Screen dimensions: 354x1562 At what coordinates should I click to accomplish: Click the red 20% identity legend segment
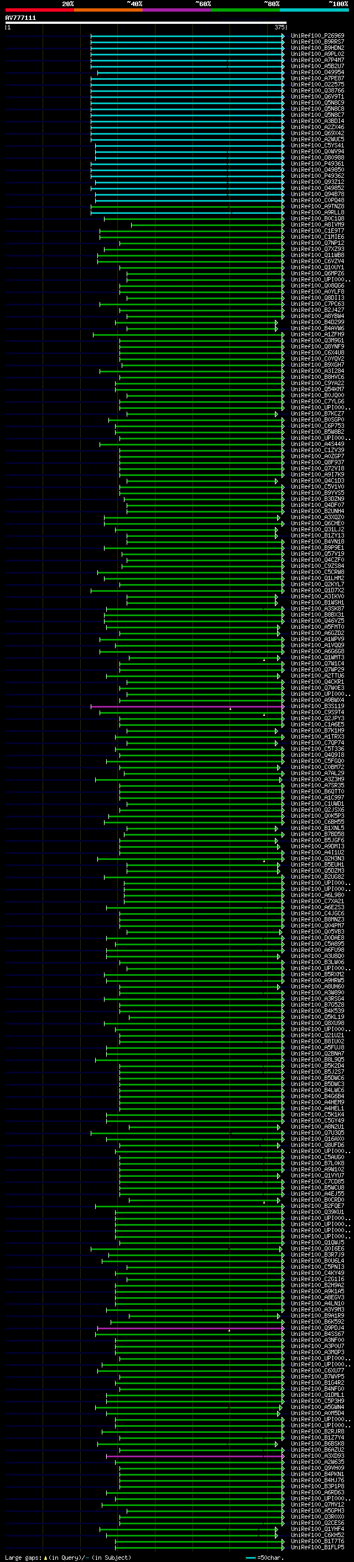39,10
